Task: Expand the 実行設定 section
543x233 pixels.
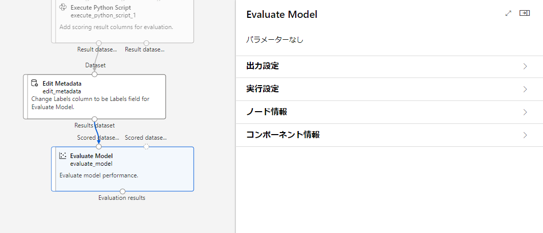Action: (389, 89)
